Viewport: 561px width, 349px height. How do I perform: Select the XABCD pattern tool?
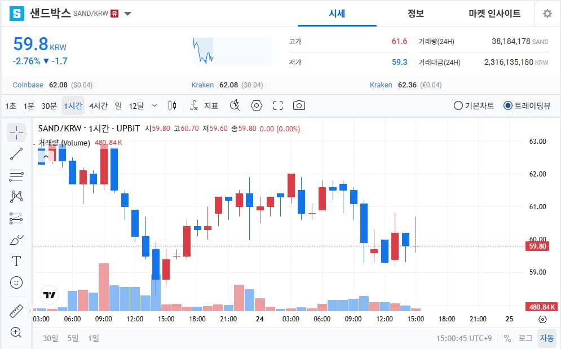point(16,197)
